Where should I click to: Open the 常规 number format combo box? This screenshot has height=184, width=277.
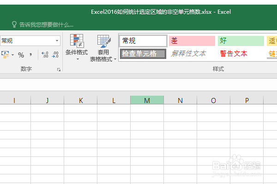point(30,41)
